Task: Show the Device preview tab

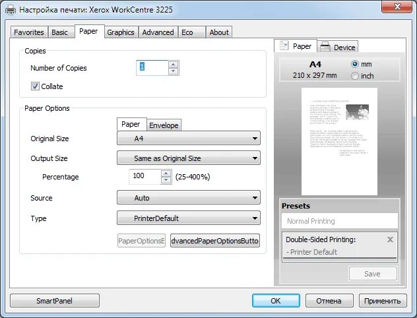Action: (x=338, y=47)
